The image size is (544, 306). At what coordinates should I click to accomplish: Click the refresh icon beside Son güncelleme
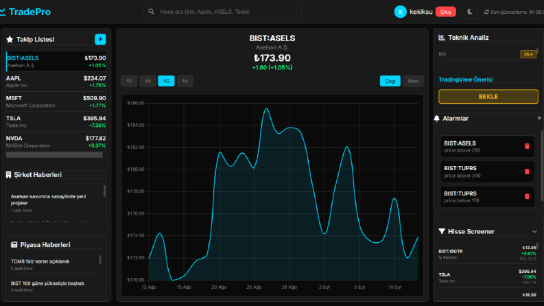point(486,12)
